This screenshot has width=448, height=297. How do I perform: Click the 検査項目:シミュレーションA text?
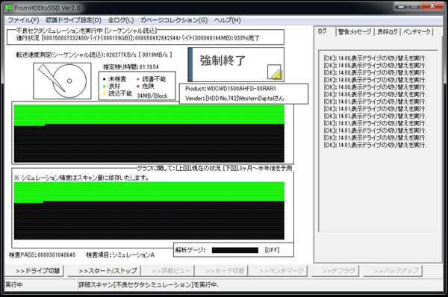120,254
